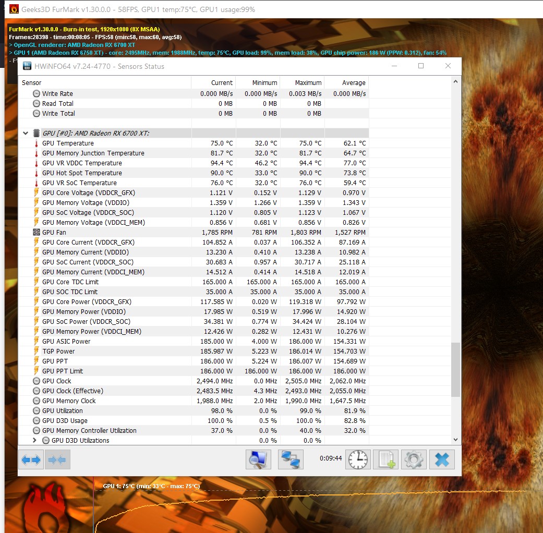Select the GPU Memory Junction Temperature row
Image resolution: width=543 pixels, height=533 pixels.
click(194, 153)
